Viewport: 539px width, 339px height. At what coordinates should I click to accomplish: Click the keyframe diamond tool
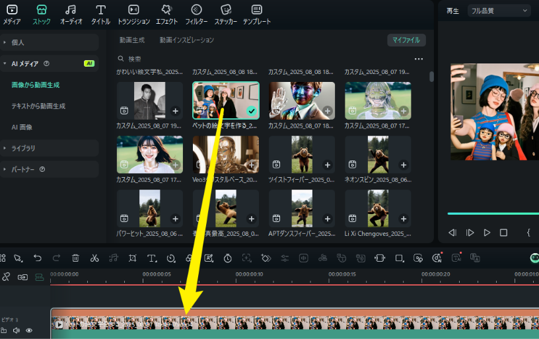tap(266, 258)
